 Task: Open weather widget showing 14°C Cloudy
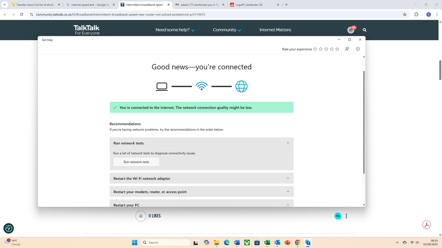pos(12,242)
